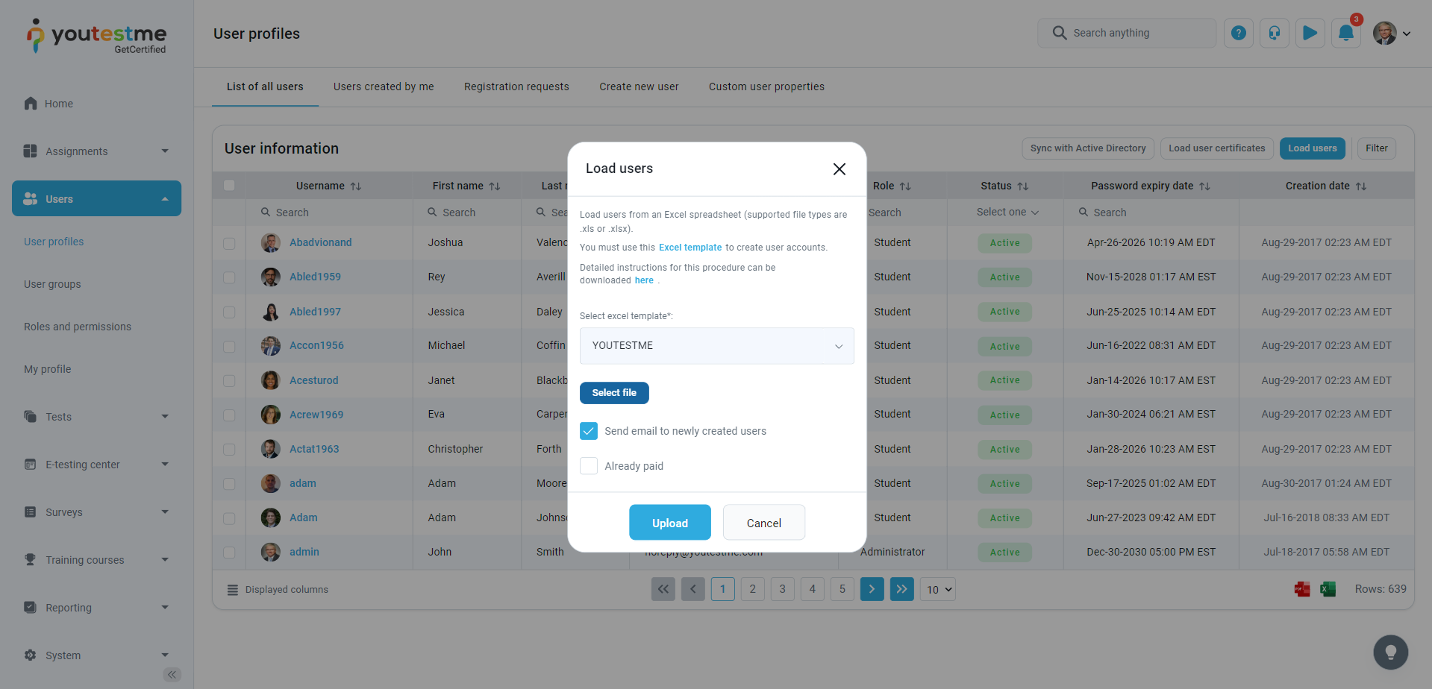Open the Excel template link
The image size is (1432, 689).
click(690, 248)
